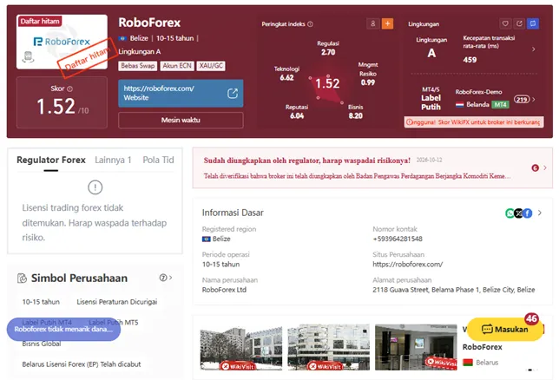The width and height of the screenshot is (559, 380).
Task: Click the green MT4 badge
Action: click(x=500, y=104)
